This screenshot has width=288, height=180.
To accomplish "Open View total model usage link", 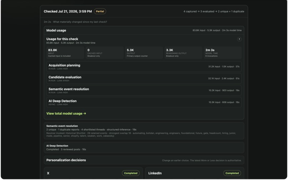I will 66,114.
